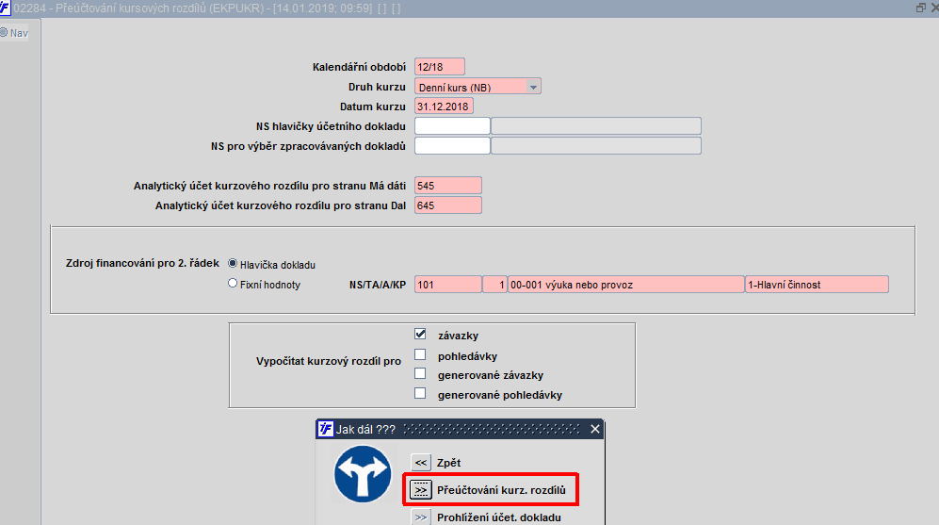
Task: Enable 'generované závazky' checkbox
Action: click(x=420, y=374)
